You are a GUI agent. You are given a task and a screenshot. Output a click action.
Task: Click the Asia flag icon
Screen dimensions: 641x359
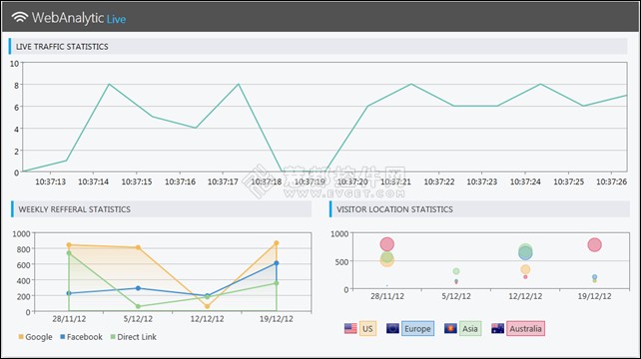[450, 328]
